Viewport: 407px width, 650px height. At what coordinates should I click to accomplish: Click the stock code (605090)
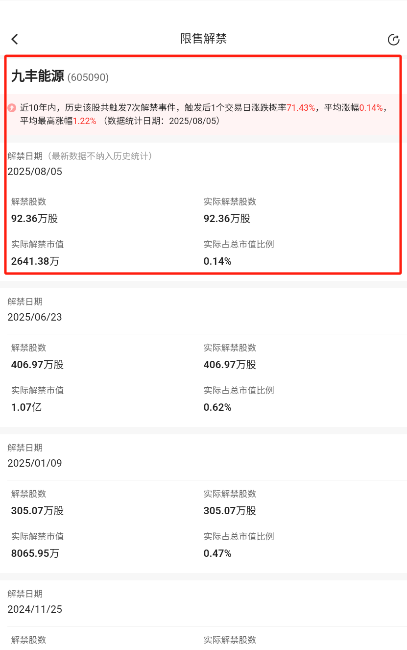point(88,77)
